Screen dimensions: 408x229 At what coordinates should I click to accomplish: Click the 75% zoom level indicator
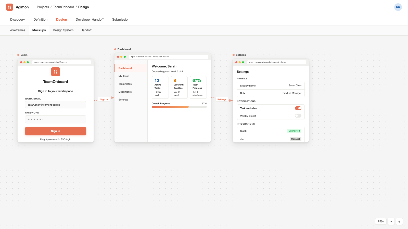click(381, 221)
